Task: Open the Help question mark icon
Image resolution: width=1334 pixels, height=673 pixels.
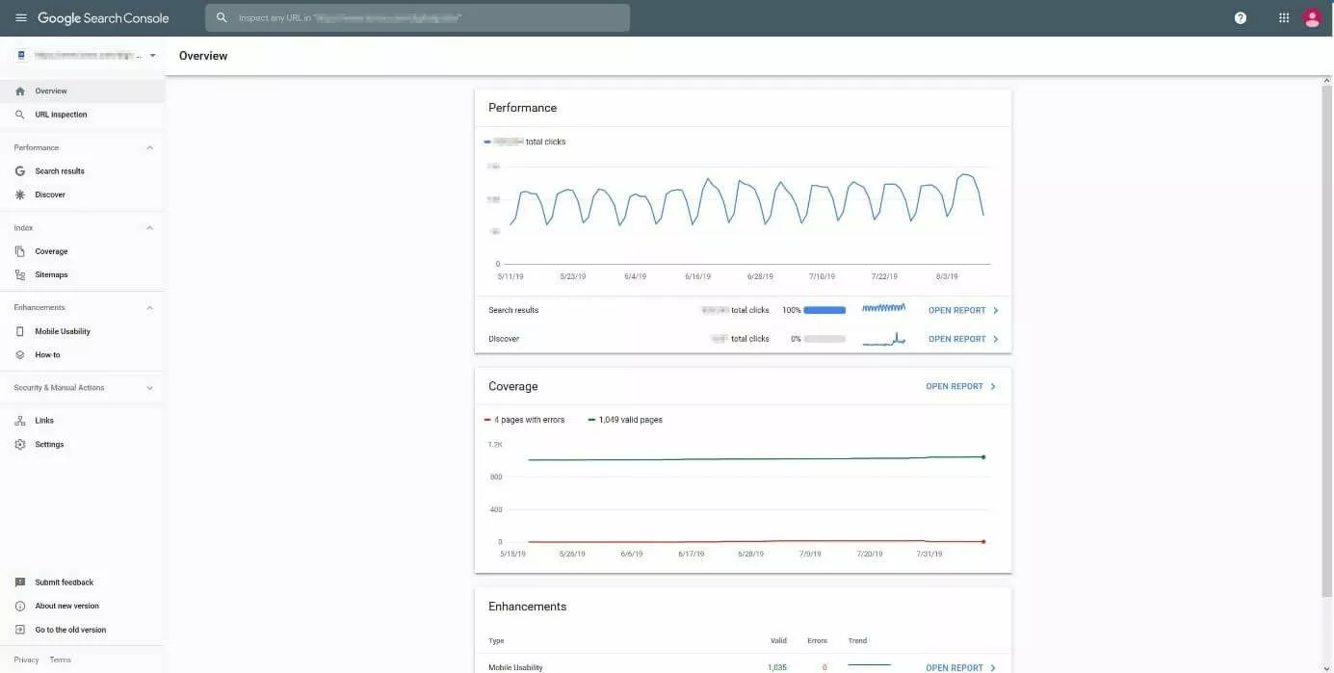Action: coord(1241,18)
